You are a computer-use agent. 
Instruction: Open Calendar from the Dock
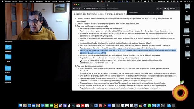[78, 106]
